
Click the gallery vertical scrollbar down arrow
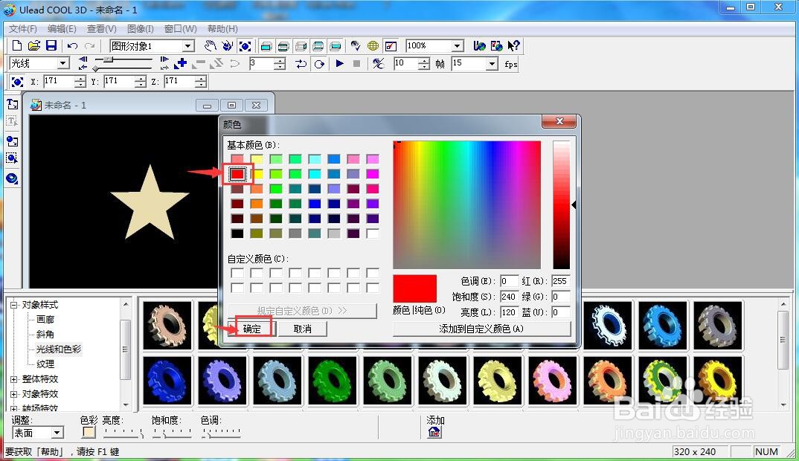[x=783, y=405]
